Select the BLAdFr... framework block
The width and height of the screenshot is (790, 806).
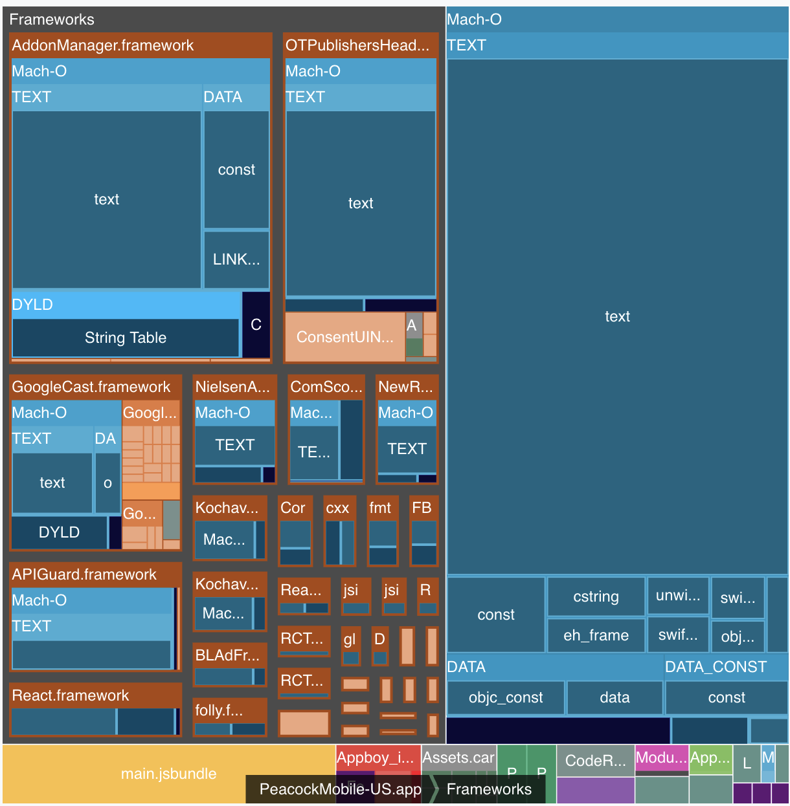coord(227,655)
